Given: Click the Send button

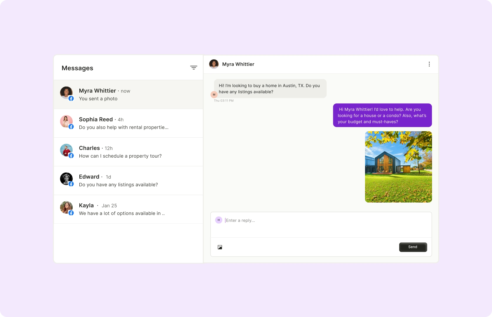Looking at the screenshot, I should coord(413,247).
